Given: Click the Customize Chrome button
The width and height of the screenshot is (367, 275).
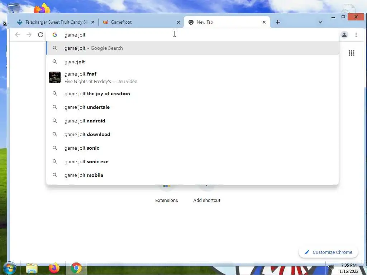Looking at the screenshot, I should [x=328, y=252].
